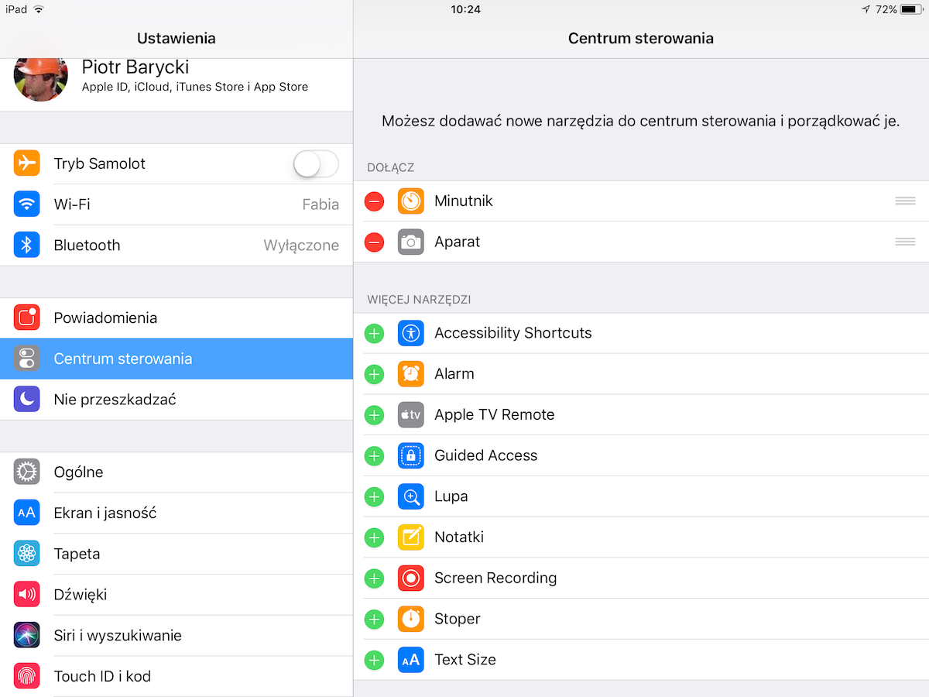929x697 pixels.
Task: Tap the Stoper stopwatch icon
Action: coord(411,619)
